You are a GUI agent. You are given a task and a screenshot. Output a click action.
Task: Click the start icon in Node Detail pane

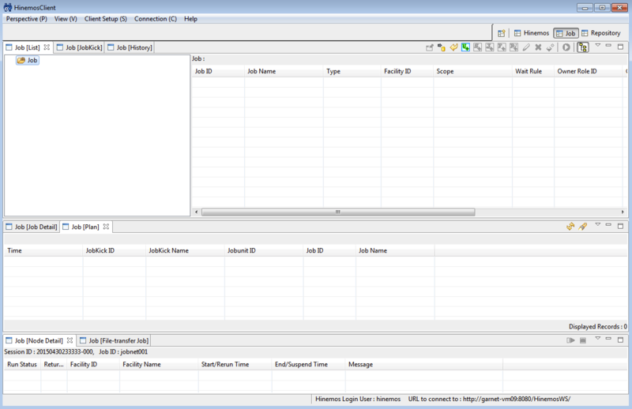click(x=570, y=340)
